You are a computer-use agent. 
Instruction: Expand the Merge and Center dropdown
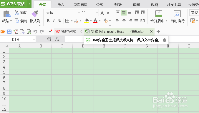click(166, 21)
